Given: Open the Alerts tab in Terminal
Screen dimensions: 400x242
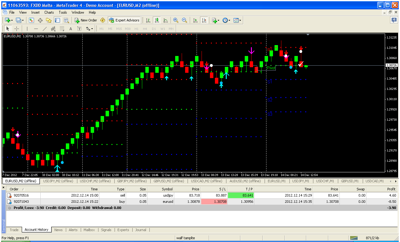Looking at the screenshot, I should 73,230.
